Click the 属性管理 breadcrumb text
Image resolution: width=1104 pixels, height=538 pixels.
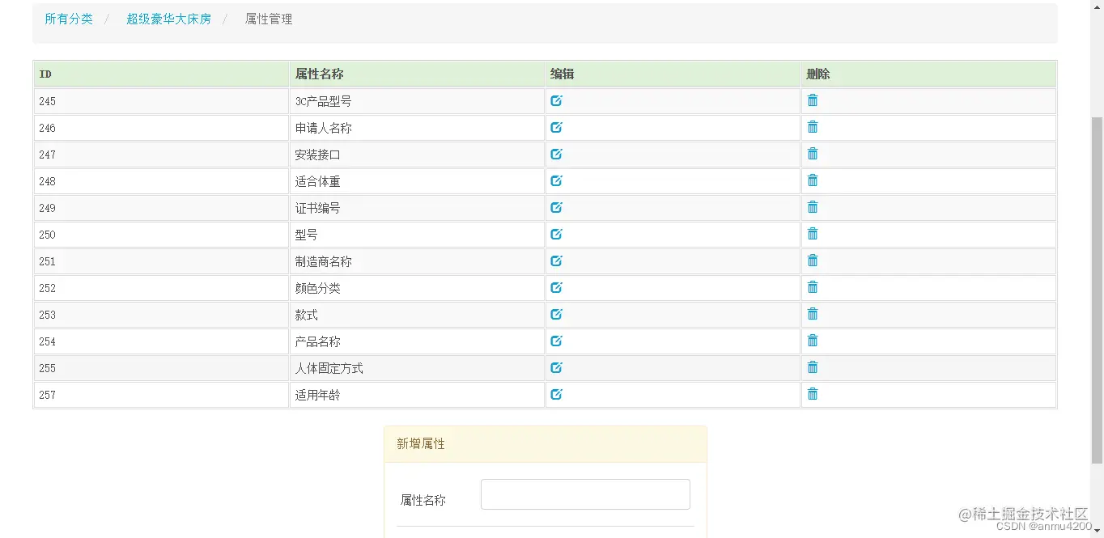click(269, 19)
